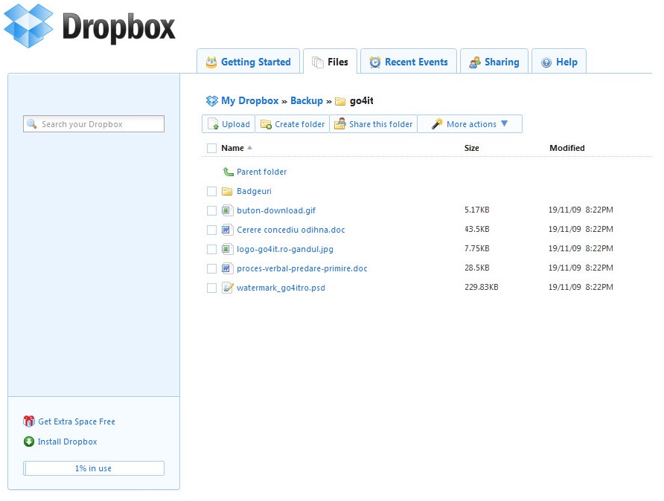Open proces-verbal-predare-primire.doc link
664x501 pixels.
pos(302,268)
